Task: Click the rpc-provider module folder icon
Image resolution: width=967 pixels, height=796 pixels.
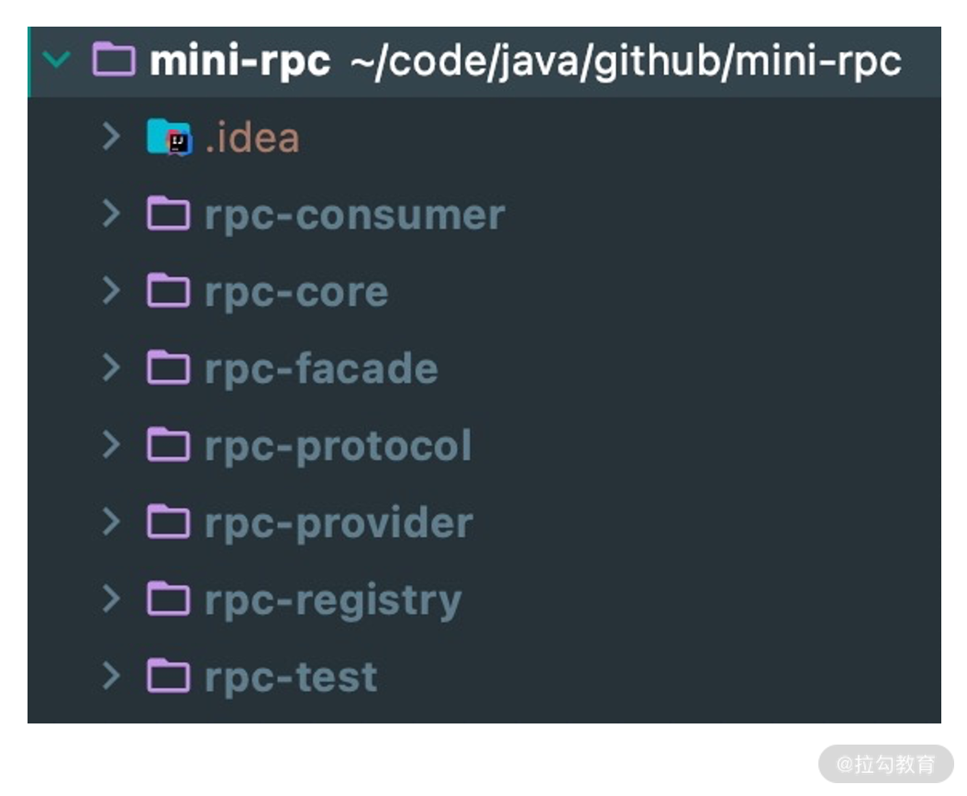Action: click(168, 523)
